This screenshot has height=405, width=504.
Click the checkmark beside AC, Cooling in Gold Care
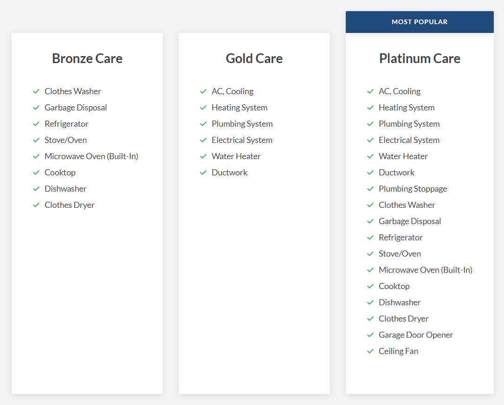coord(203,91)
